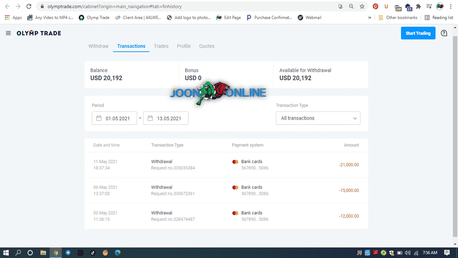
Task: Click the 06 May 2021 date entry
Action: [x=106, y=187]
